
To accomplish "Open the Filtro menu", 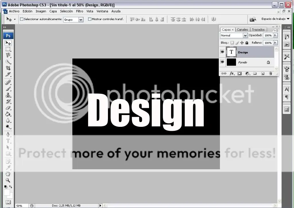I will (80, 11).
